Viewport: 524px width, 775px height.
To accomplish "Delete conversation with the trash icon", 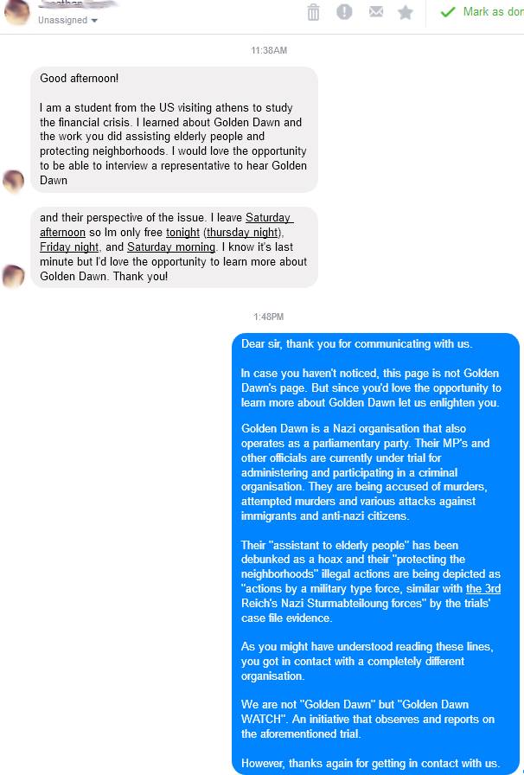I will click(x=313, y=12).
